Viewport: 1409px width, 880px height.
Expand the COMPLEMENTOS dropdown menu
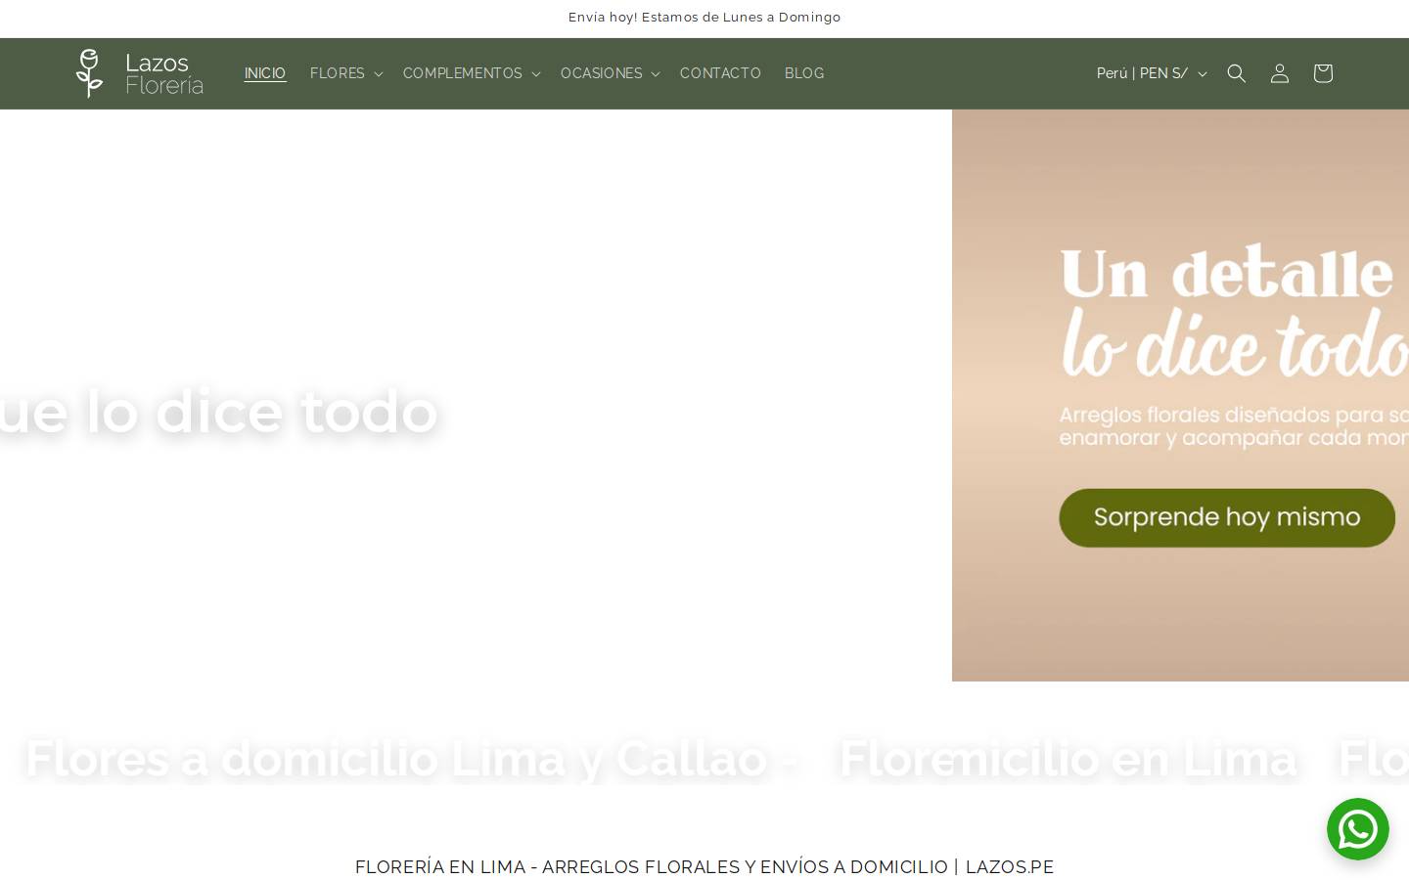click(x=472, y=73)
